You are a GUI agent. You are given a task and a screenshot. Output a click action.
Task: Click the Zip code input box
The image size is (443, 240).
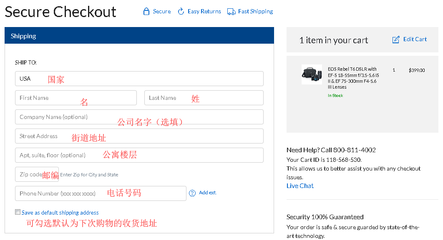pyautogui.click(x=36, y=174)
